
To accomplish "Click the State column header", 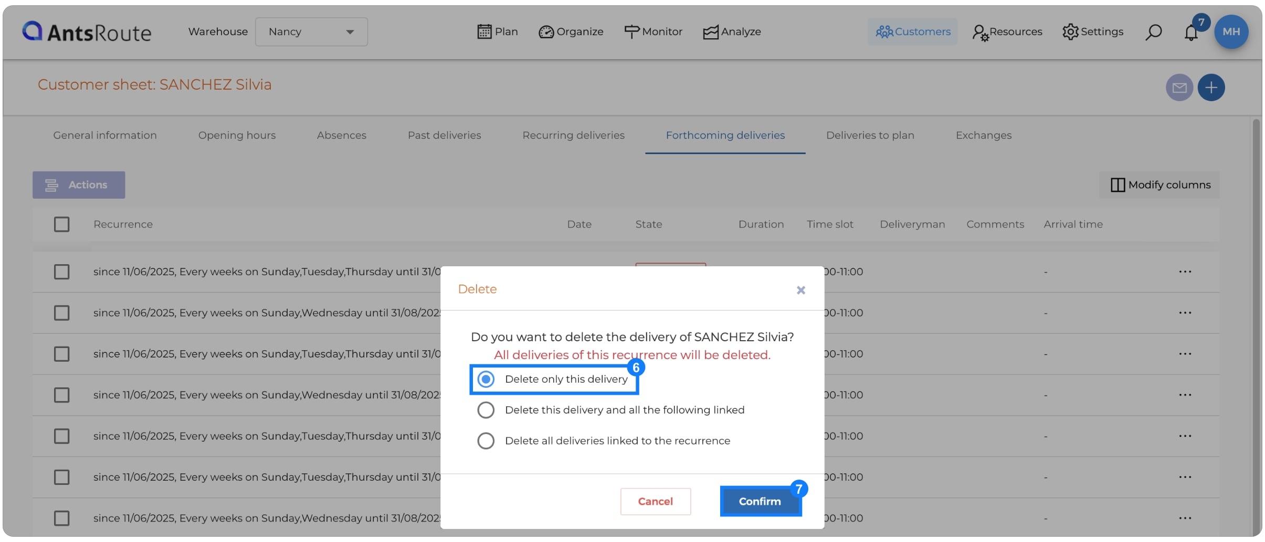I will tap(649, 224).
